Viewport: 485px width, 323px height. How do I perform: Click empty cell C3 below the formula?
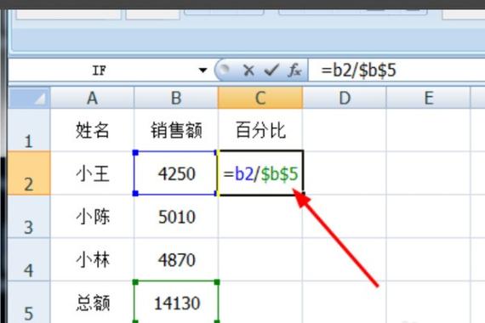coord(260,217)
